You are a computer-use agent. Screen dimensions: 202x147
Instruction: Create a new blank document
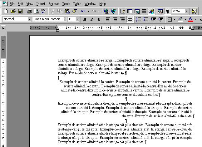click(x=6, y=11)
